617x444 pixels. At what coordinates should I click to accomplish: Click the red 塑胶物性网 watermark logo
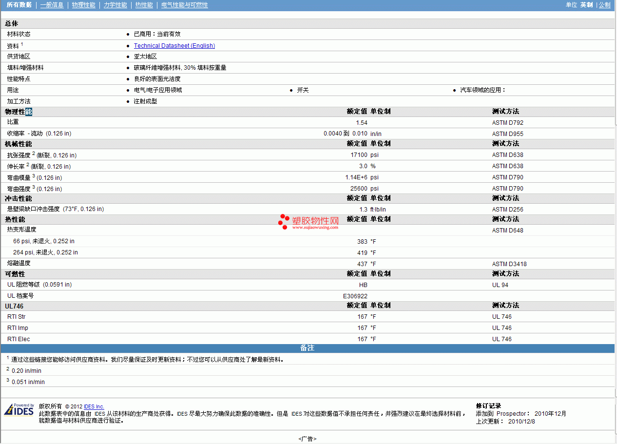[309, 222]
